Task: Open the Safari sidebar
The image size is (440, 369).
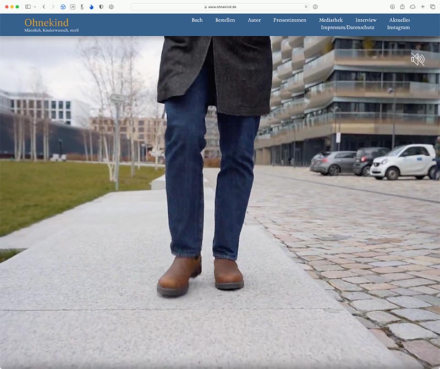Action: 28,7
